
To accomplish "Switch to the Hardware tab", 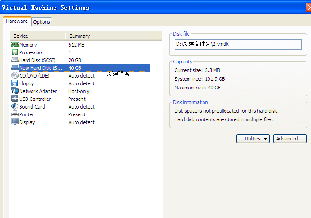I will coord(17,21).
